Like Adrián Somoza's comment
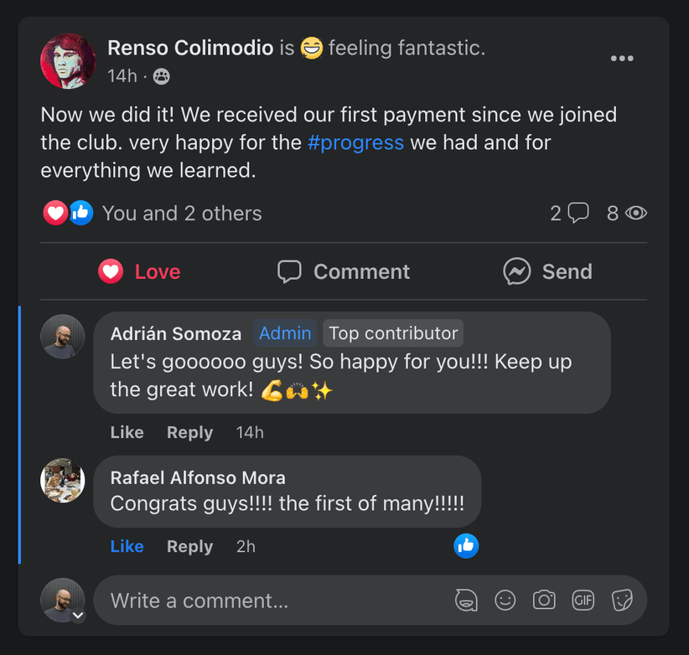The image size is (689, 655). (x=127, y=432)
